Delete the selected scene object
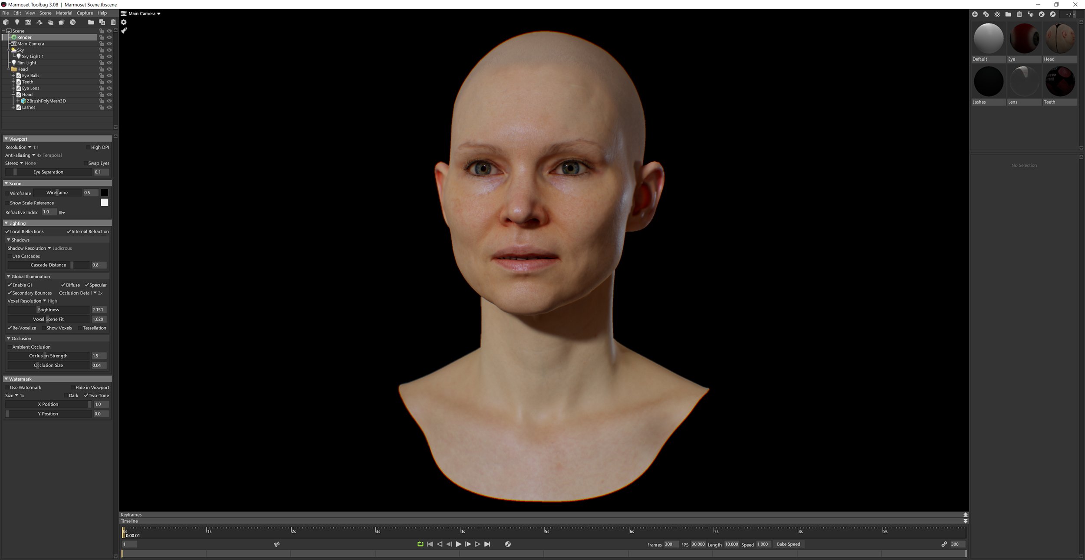 (x=113, y=22)
